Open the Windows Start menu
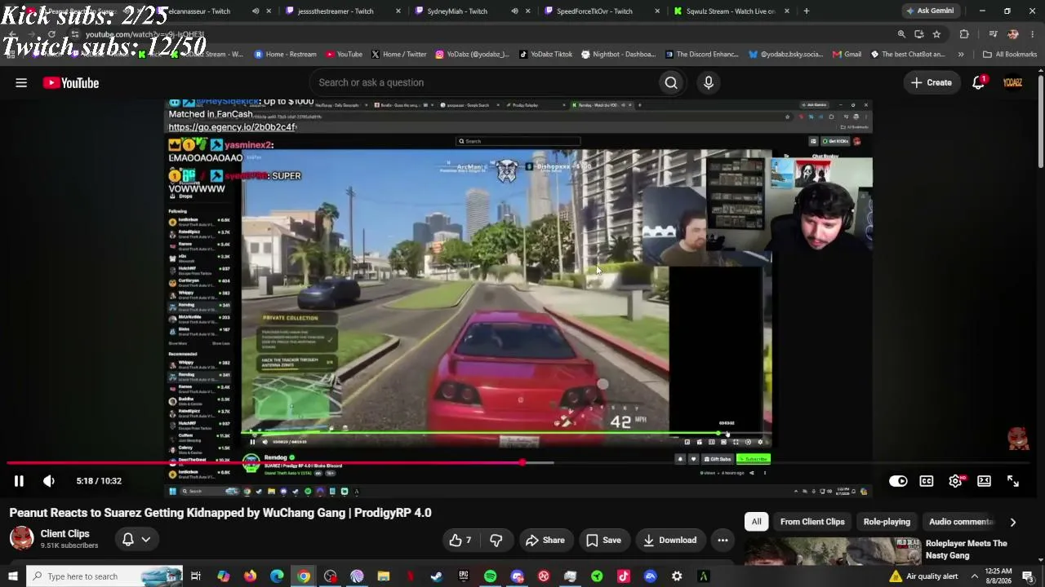The width and height of the screenshot is (1045, 587). coord(13,576)
